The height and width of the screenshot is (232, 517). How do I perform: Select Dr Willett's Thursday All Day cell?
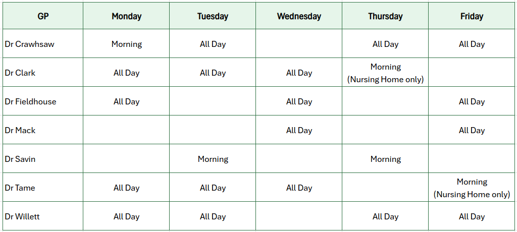pos(385,216)
